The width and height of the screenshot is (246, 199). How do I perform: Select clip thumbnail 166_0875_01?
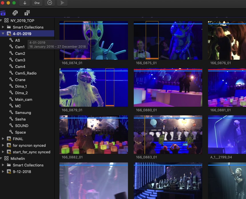(x=168, y=40)
